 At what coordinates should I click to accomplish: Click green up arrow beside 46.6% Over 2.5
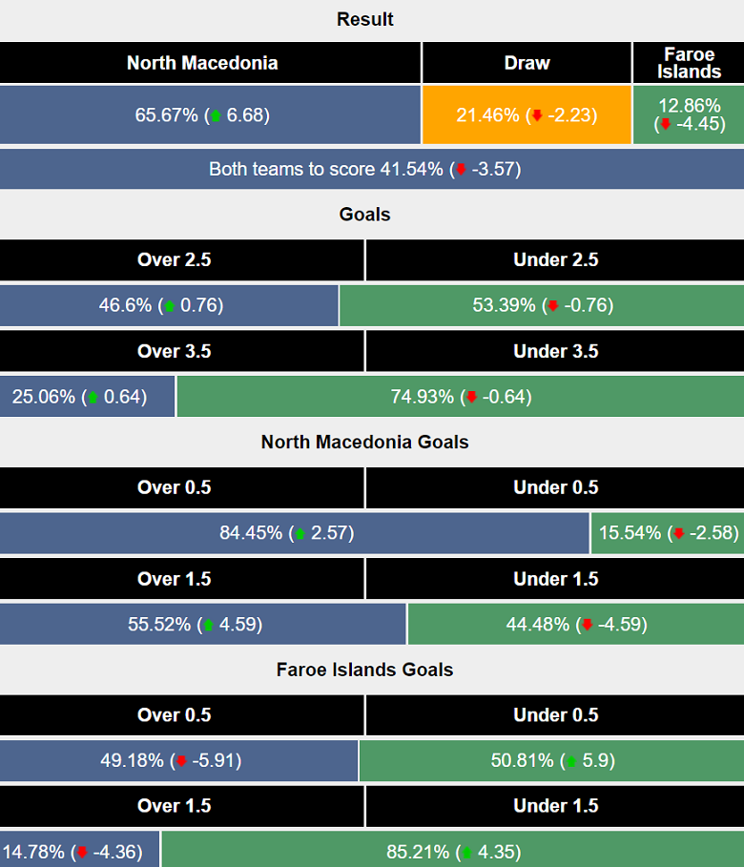[170, 306]
